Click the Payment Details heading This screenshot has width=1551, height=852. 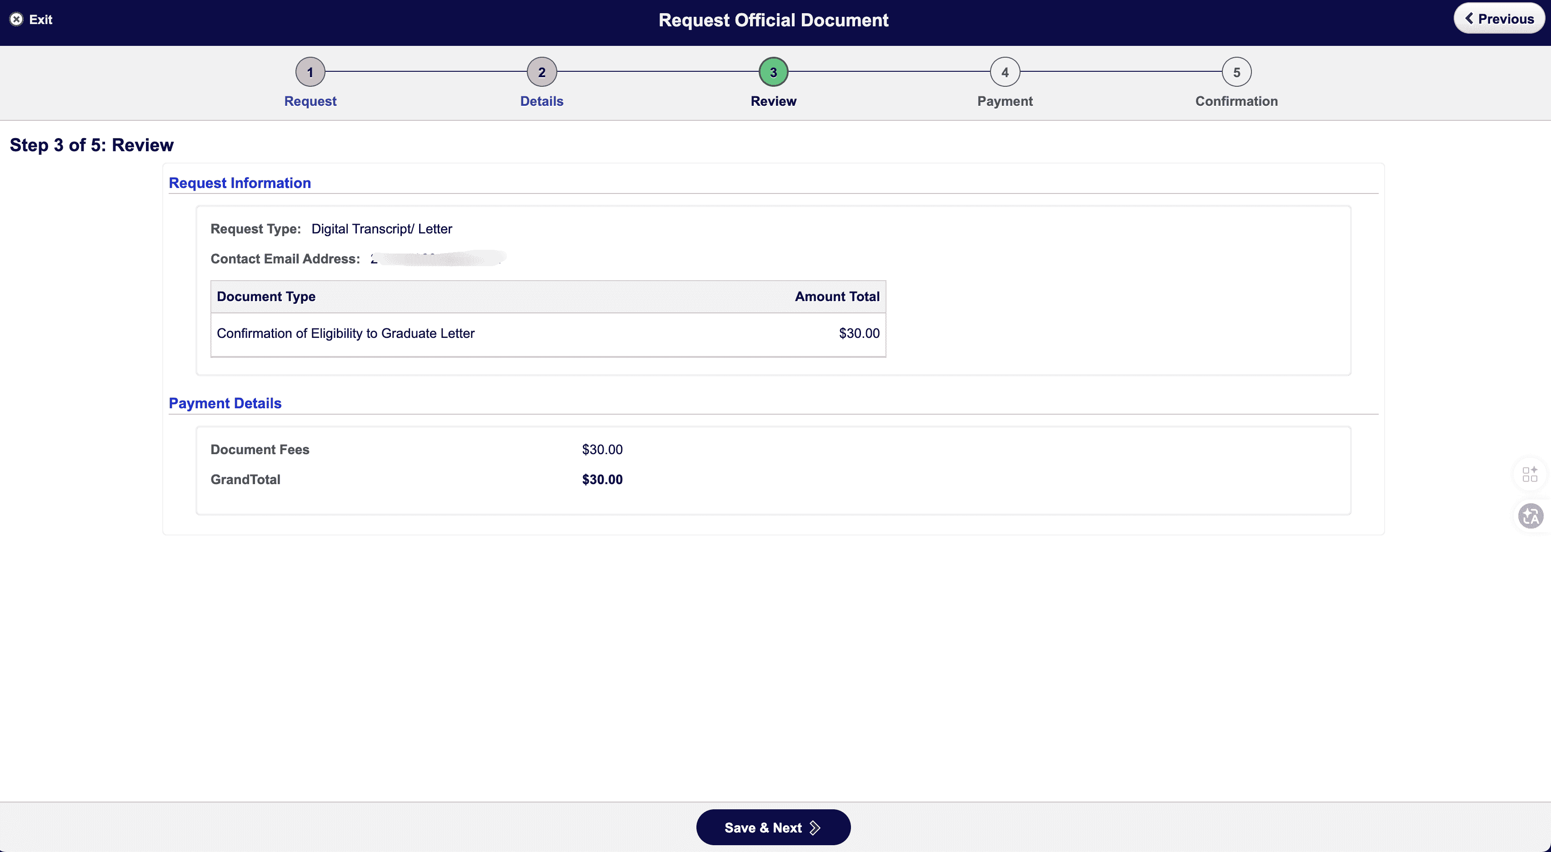click(x=225, y=403)
